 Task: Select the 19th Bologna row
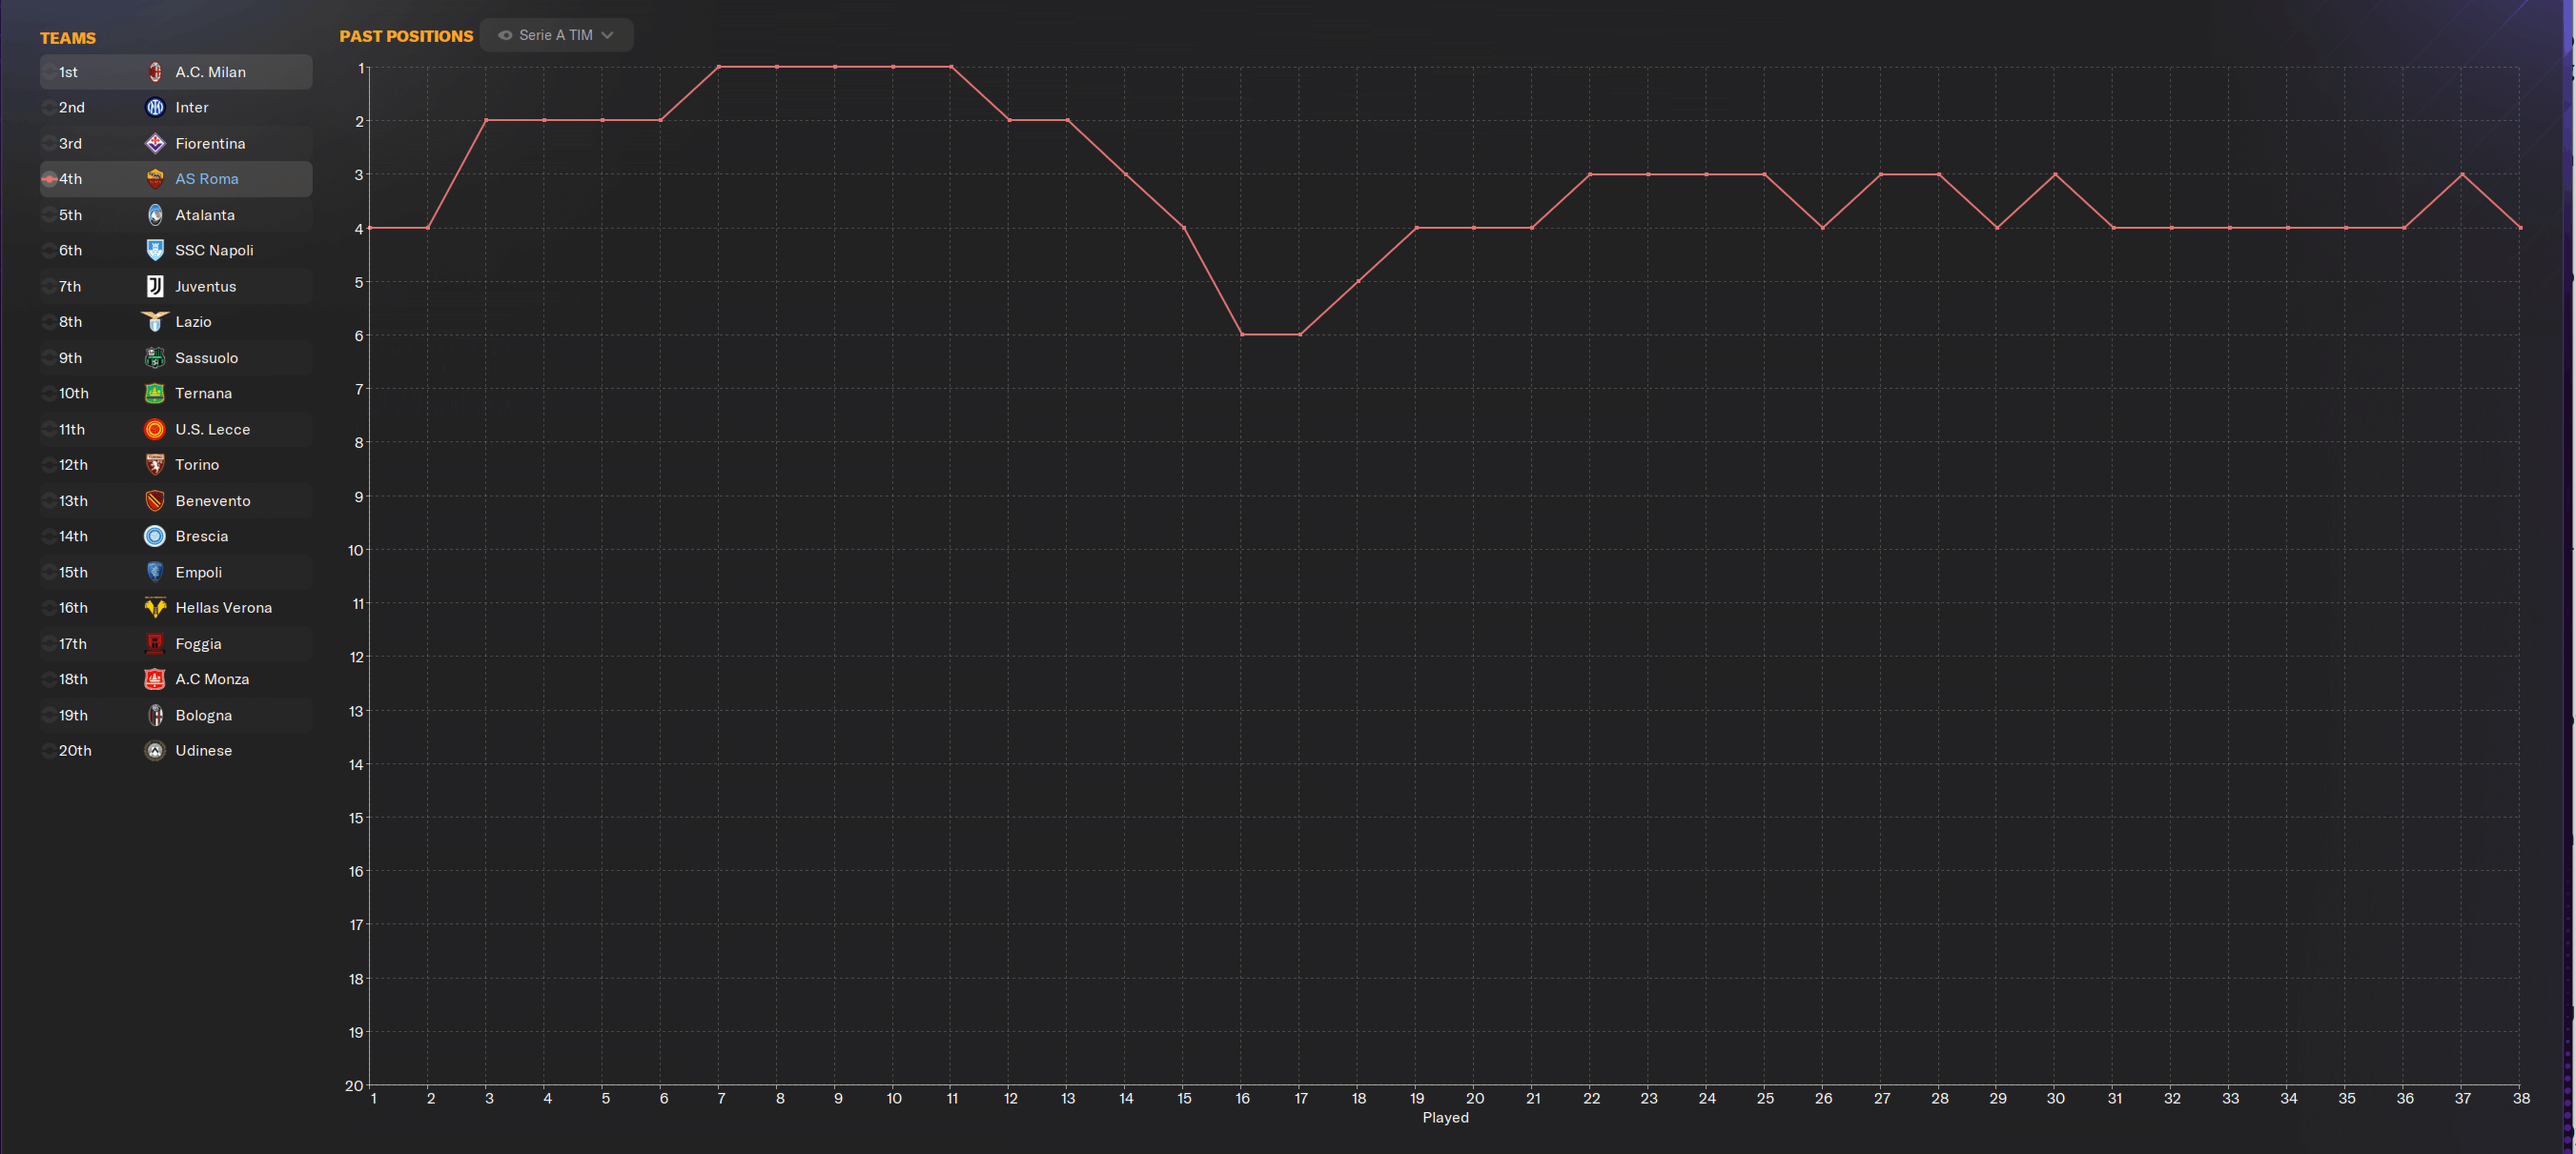(x=176, y=715)
